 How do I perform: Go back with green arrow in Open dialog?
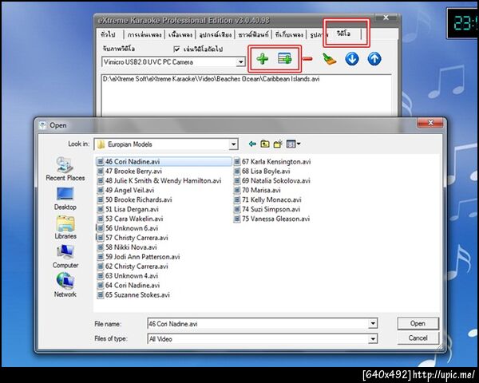[x=252, y=144]
